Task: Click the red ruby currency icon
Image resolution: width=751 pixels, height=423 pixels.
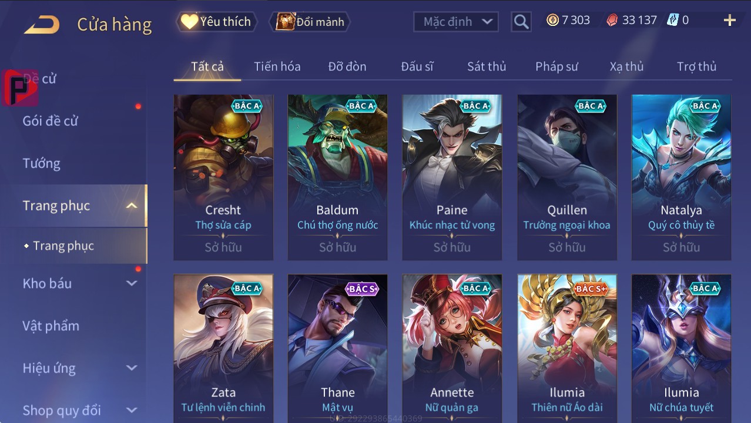Action: pyautogui.click(x=612, y=21)
